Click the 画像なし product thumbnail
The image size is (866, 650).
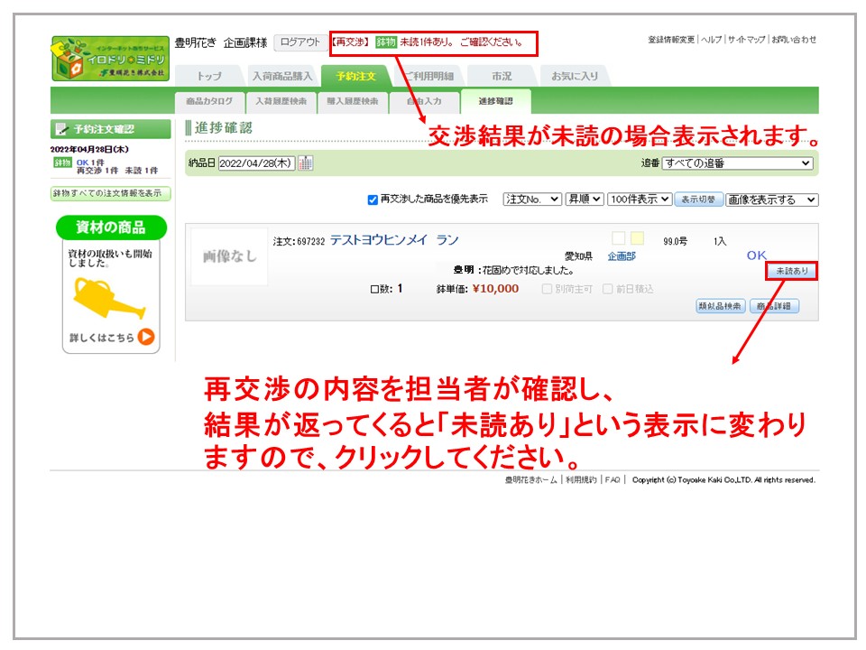click(229, 256)
